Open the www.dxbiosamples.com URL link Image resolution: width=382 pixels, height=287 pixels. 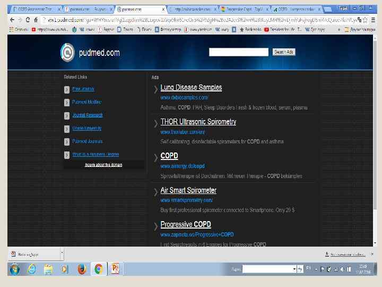point(184,97)
